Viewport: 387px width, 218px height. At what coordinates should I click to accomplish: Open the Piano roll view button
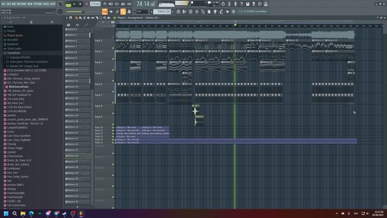(184, 12)
